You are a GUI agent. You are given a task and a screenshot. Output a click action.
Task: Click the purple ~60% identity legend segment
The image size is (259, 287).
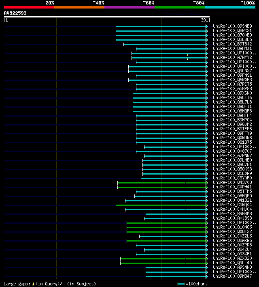click(x=129, y=7)
